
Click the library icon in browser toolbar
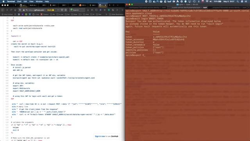coord(92,10)
